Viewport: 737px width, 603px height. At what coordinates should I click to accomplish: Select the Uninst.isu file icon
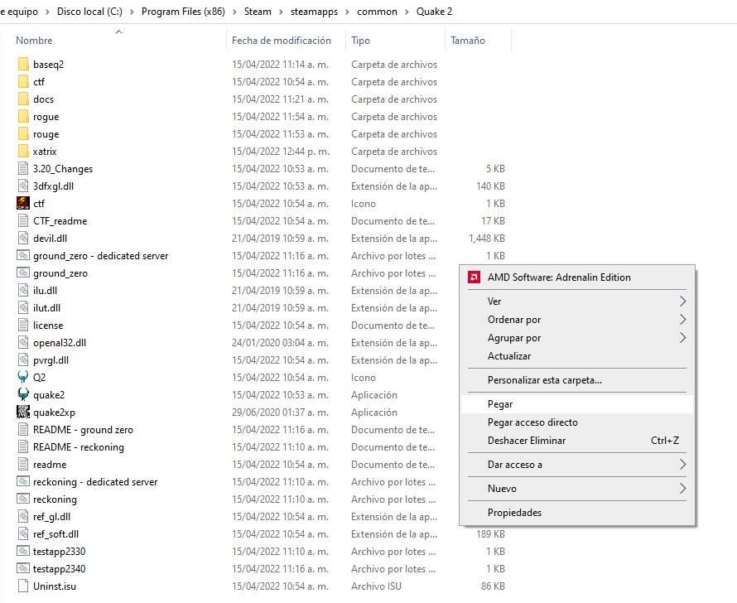[x=23, y=586]
